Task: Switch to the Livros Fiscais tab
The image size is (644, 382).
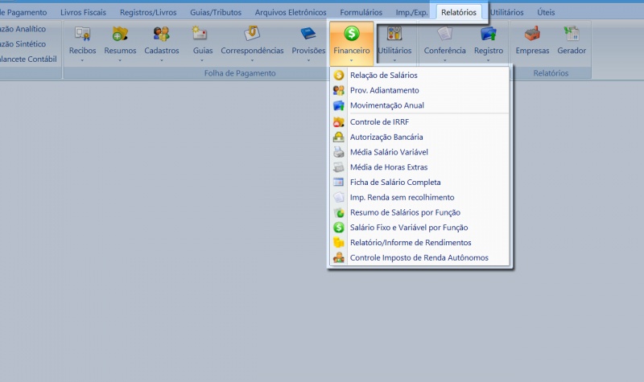Action: [x=84, y=13]
